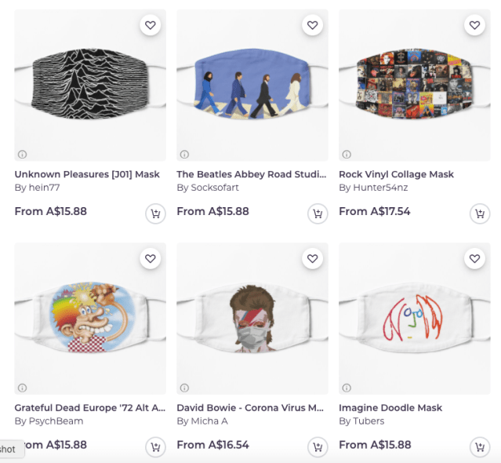Open artist Socksofart's page

point(213,188)
